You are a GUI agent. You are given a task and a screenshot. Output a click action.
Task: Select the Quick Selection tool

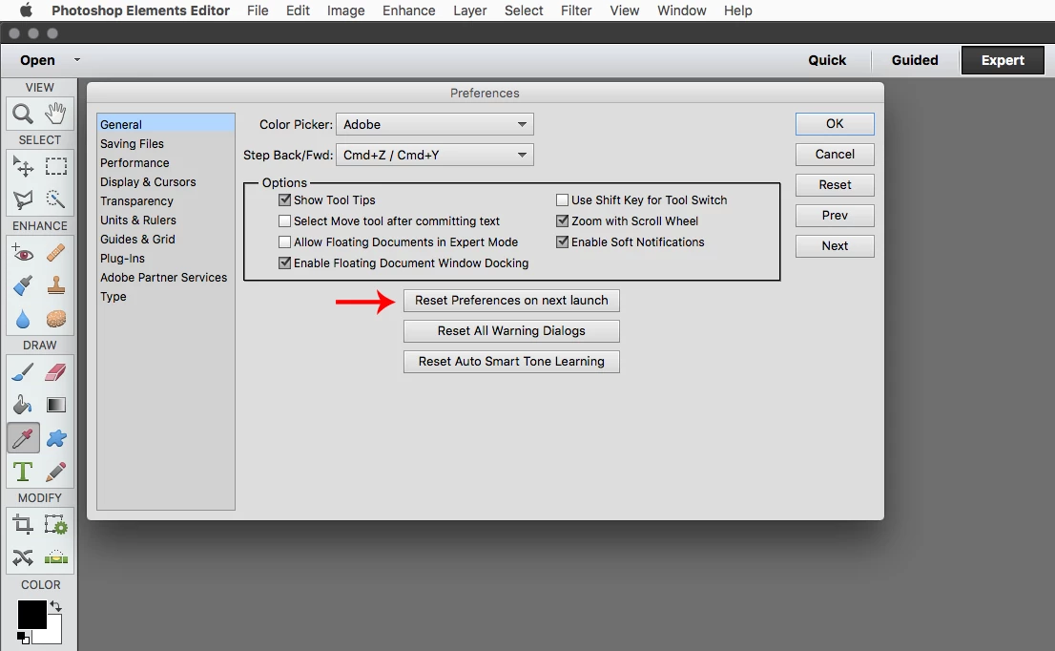[x=56, y=199]
